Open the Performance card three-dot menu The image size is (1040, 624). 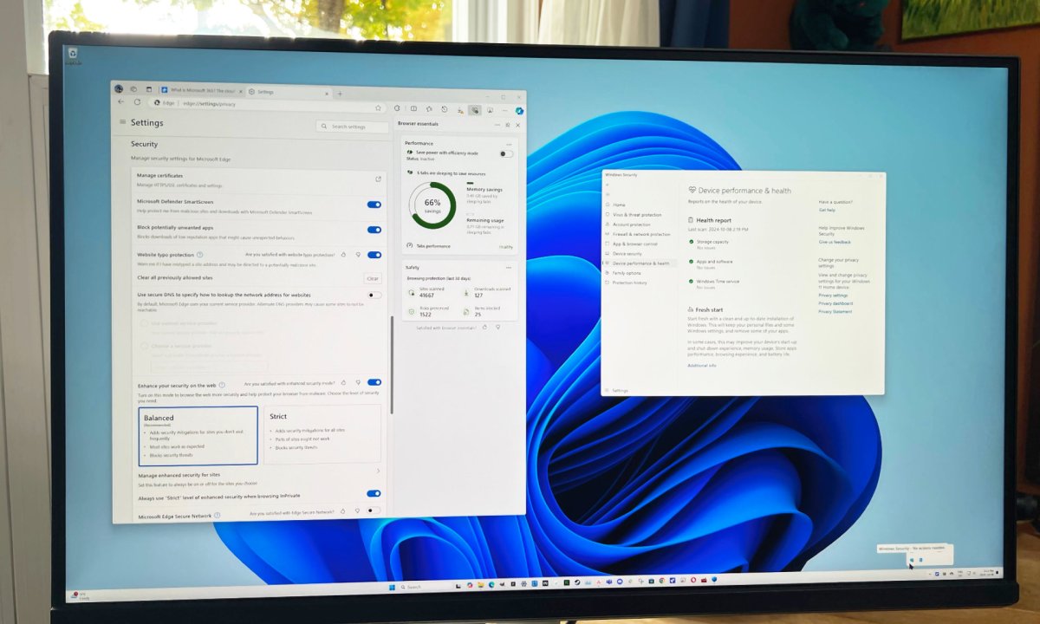(x=509, y=144)
